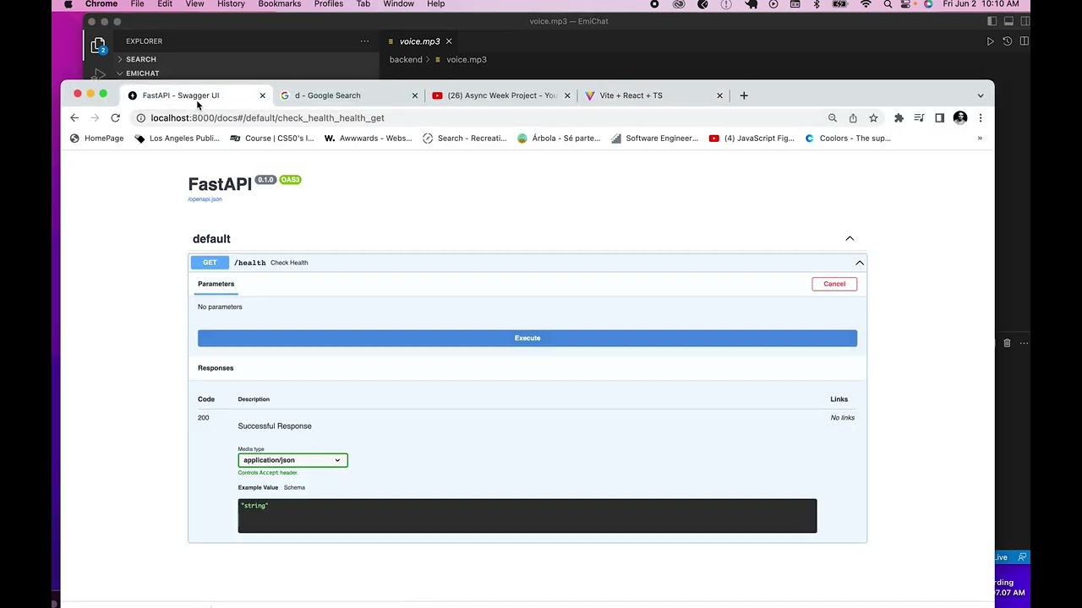Toggle Chrome side panel icon
The width and height of the screenshot is (1082, 608).
click(939, 118)
